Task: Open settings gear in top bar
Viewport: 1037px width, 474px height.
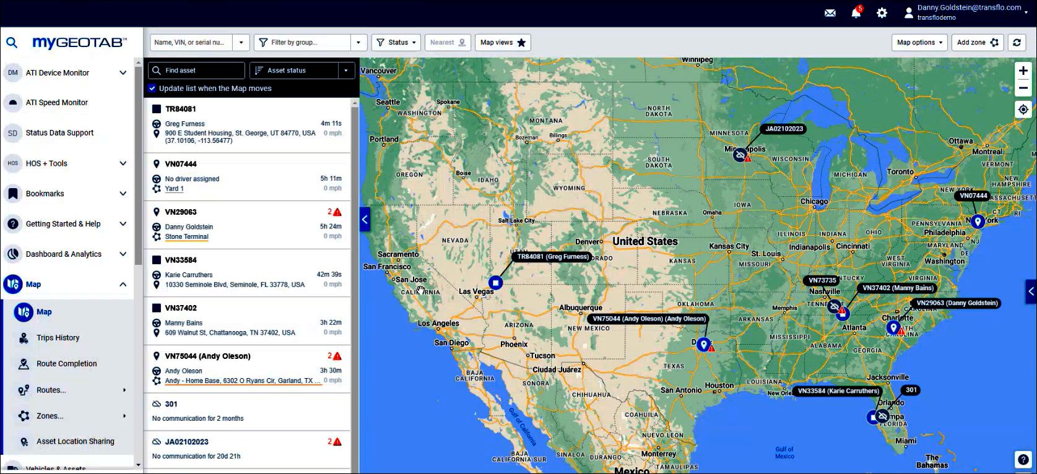Action: (882, 13)
